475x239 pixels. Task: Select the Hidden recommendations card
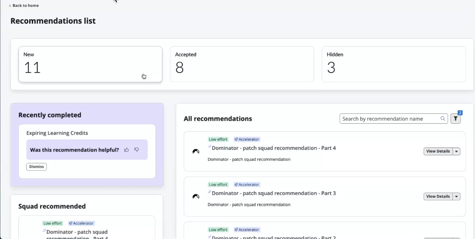click(393, 64)
